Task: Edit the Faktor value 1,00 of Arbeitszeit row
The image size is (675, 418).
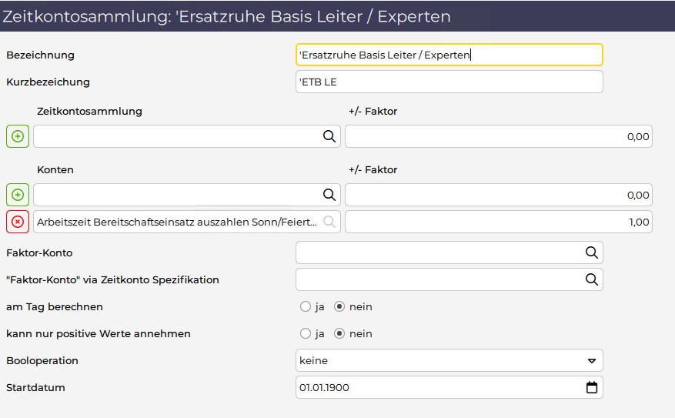Action: coord(499,222)
